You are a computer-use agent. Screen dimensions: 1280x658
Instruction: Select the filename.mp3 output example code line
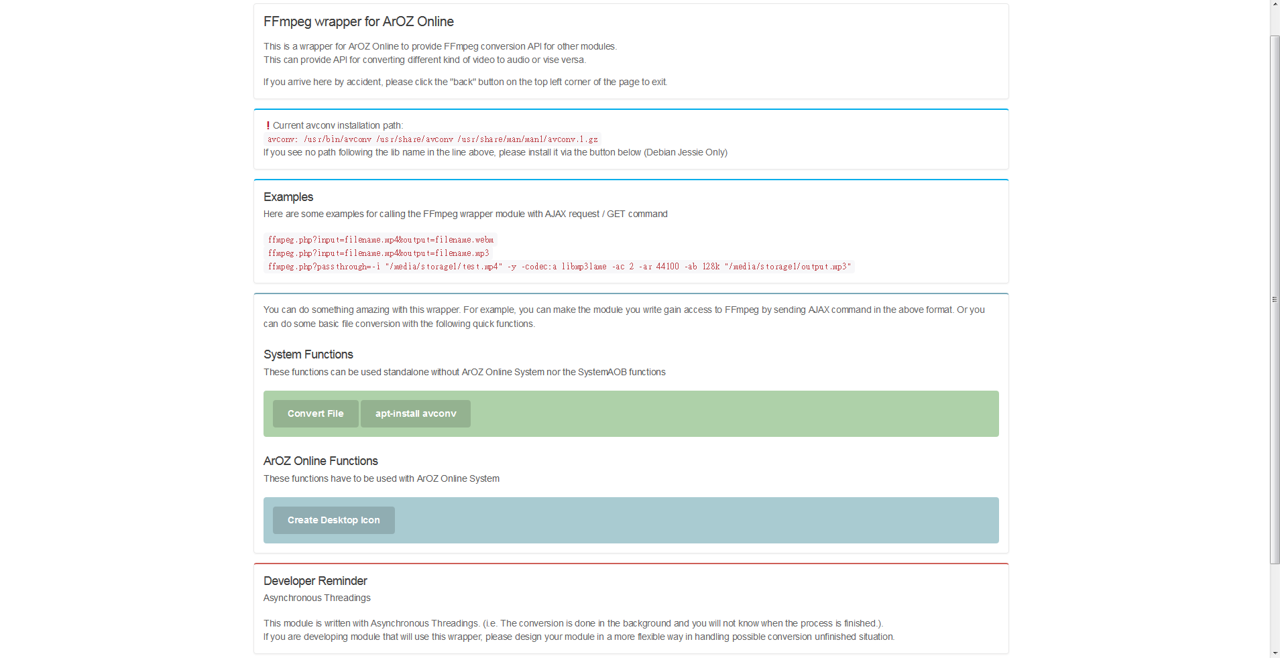[378, 253]
